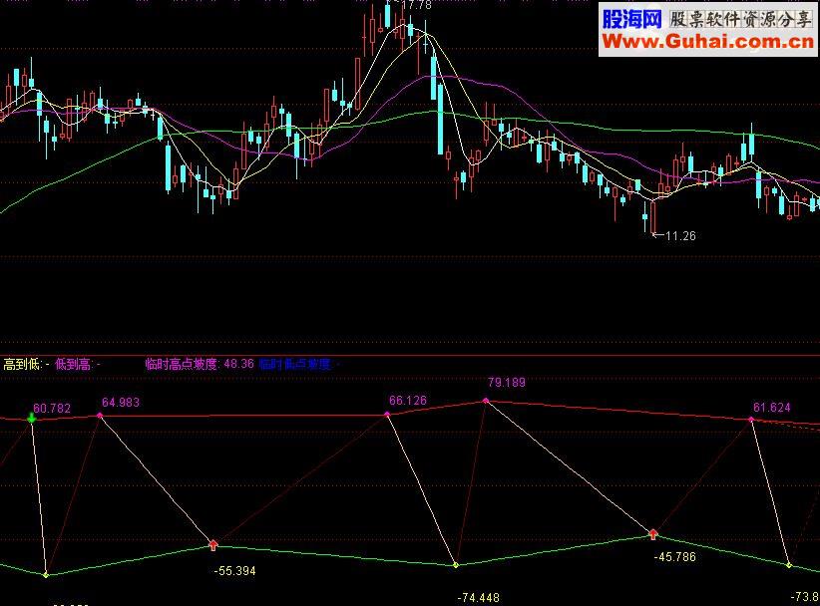Select the 79.189 peak value label
Image resolution: width=820 pixels, height=606 pixels.
506,383
